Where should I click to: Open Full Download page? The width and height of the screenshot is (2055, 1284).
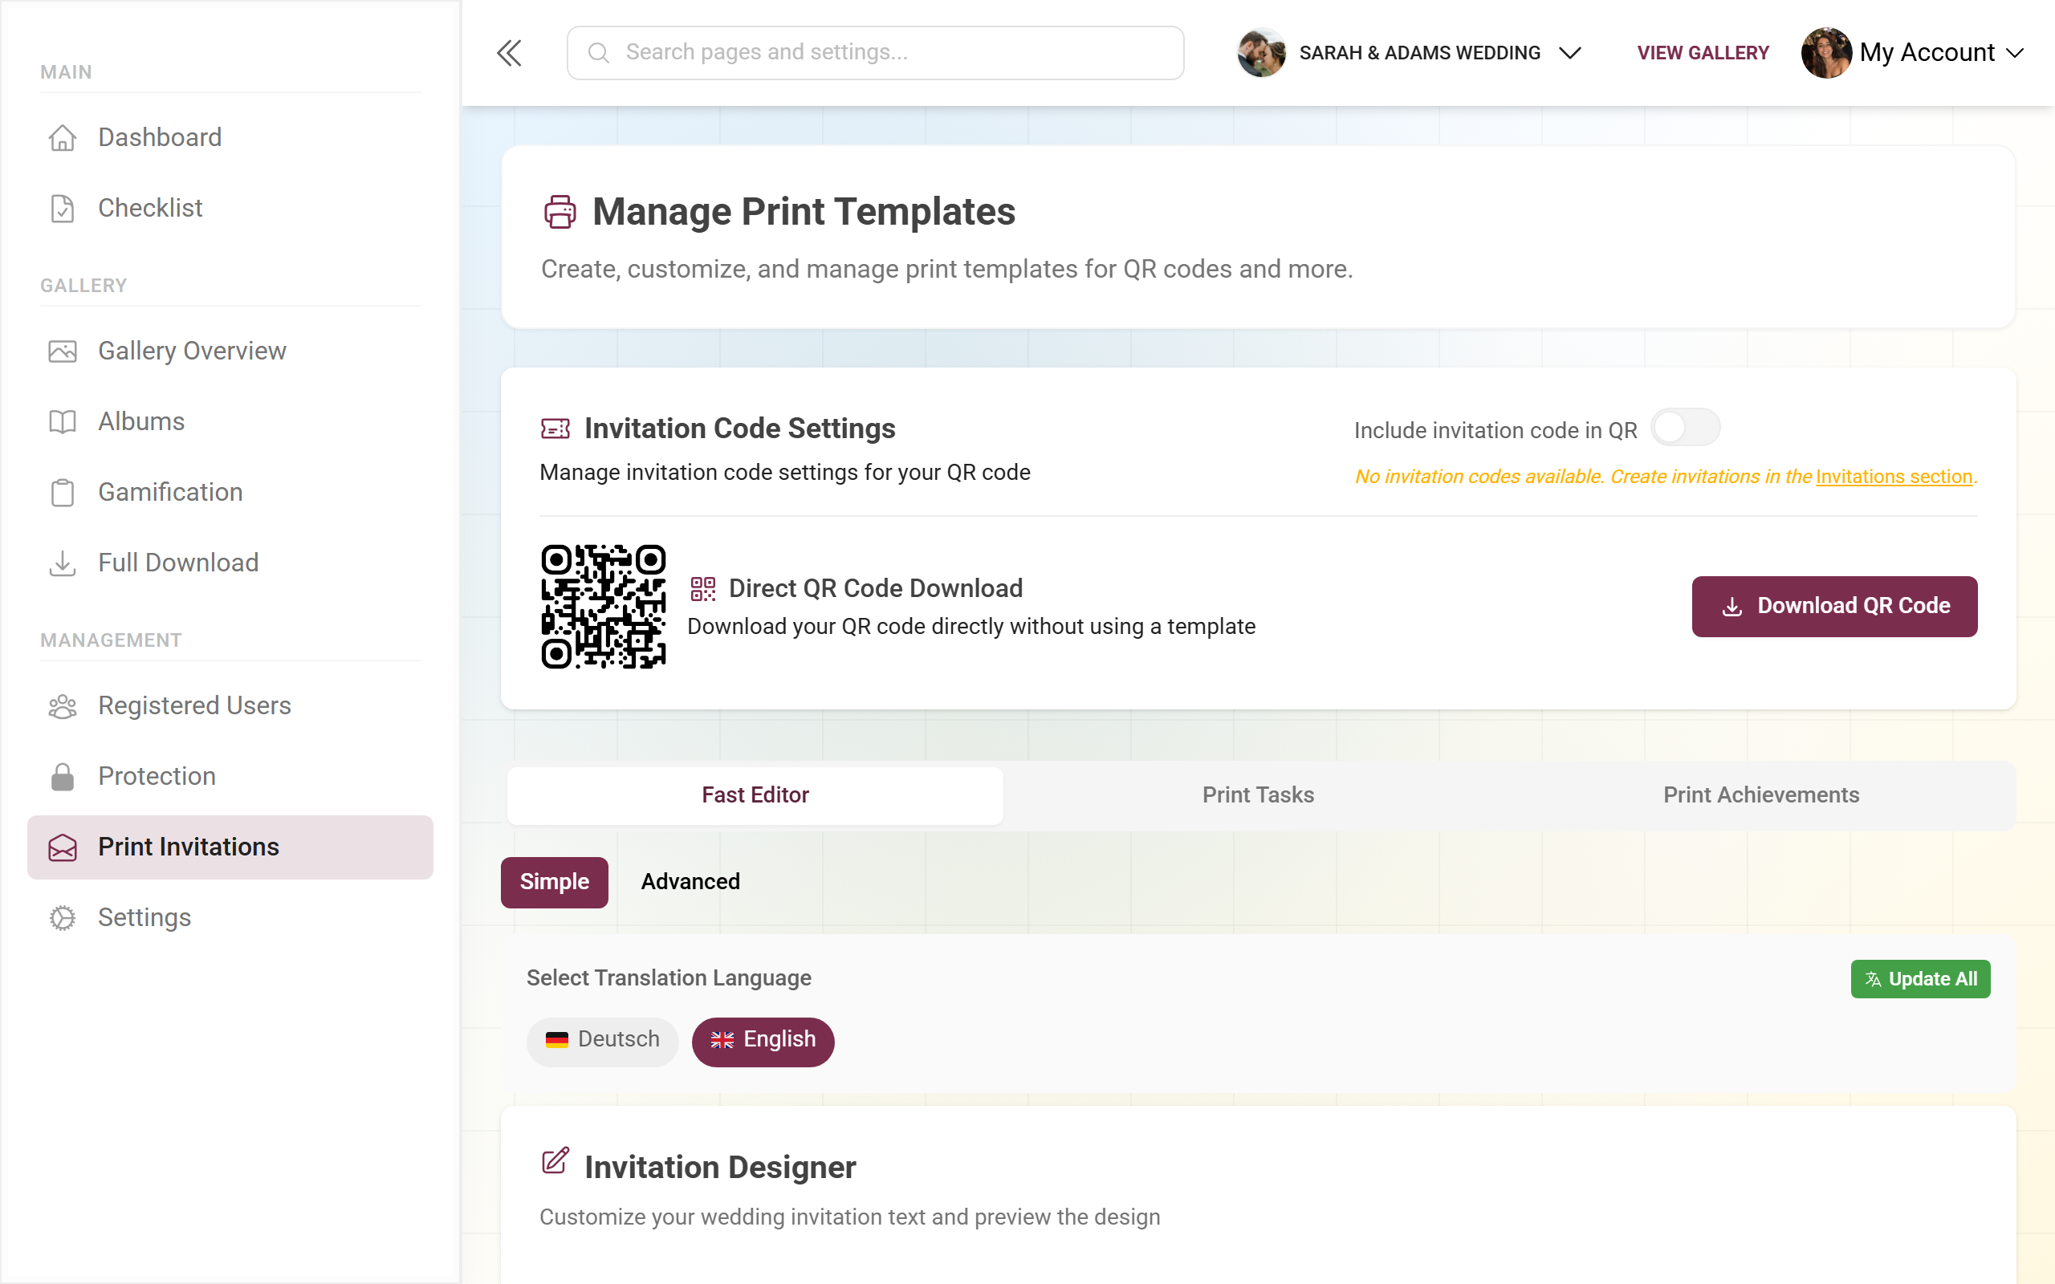click(x=230, y=563)
